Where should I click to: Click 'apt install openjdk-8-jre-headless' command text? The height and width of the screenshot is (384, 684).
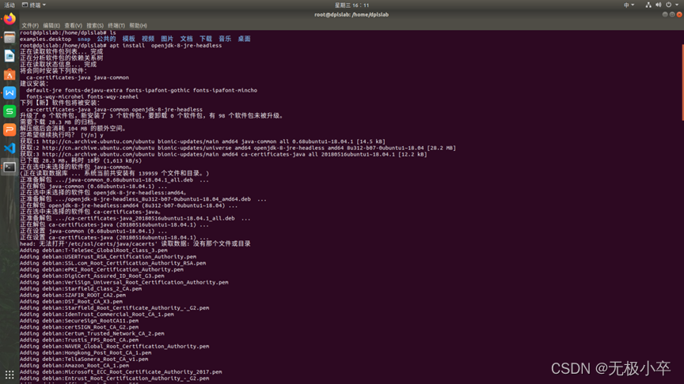[165, 45]
